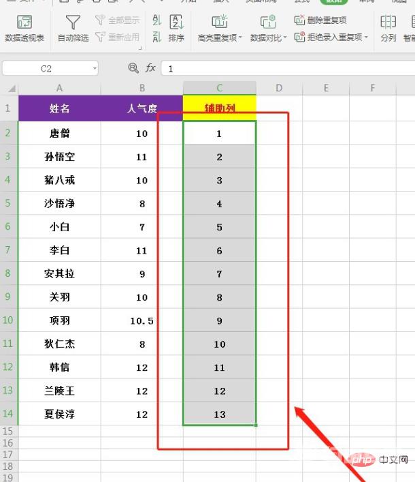Viewport: 415px width, 482px height.
Task: Click the 全部显示 show all button
Action: [x=118, y=20]
